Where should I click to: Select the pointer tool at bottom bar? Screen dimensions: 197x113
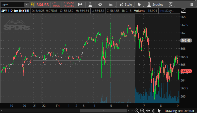pyautogui.click(x=159, y=111)
